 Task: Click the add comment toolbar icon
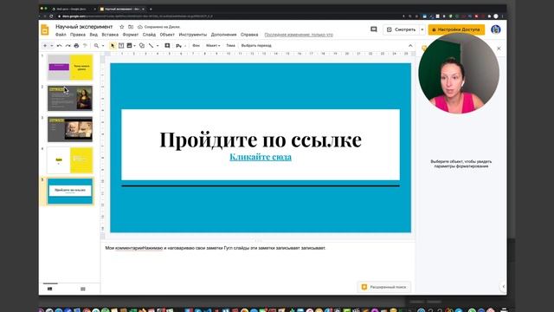pyautogui.click(x=167, y=46)
